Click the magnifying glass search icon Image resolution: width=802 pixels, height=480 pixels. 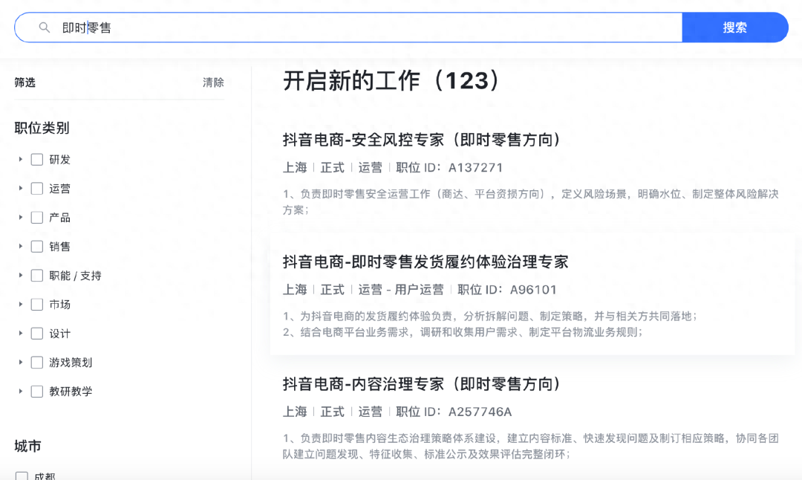pos(45,27)
